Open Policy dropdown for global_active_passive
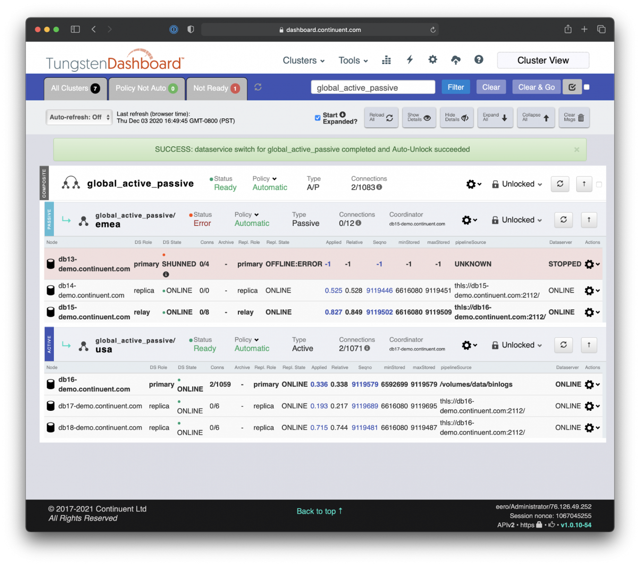This screenshot has height=566, width=640. 264,179
